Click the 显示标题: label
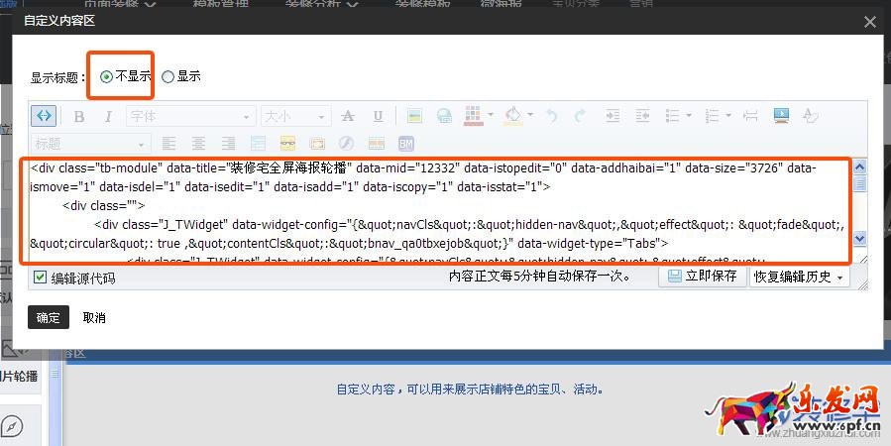 point(58,78)
